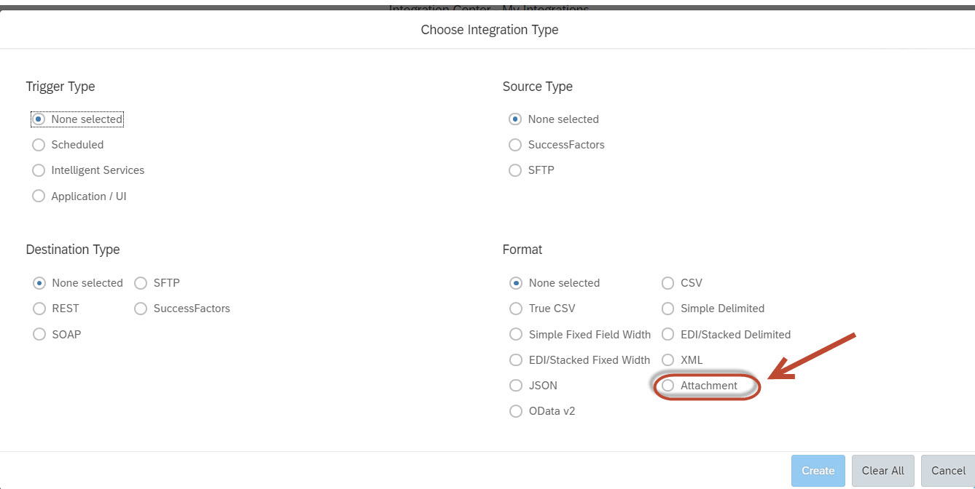Cancel the Choose Integration Type dialog
This screenshot has height=489, width=975.
click(x=948, y=471)
